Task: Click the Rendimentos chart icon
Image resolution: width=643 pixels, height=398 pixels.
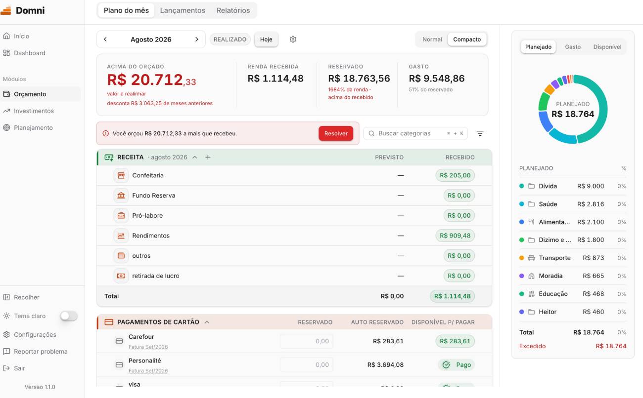Action: pyautogui.click(x=121, y=236)
